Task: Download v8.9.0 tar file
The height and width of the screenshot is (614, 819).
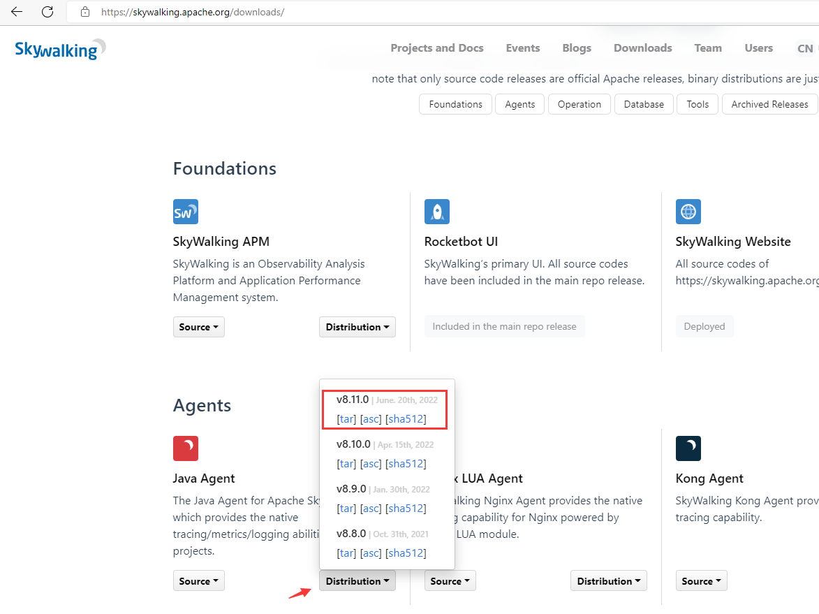Action: tap(346, 509)
